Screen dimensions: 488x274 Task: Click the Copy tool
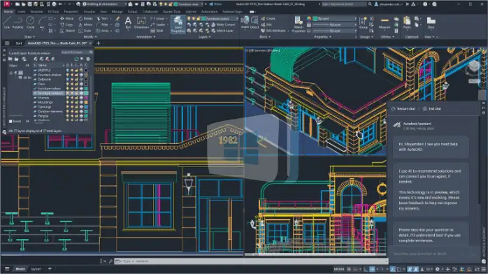[x=66, y=24]
